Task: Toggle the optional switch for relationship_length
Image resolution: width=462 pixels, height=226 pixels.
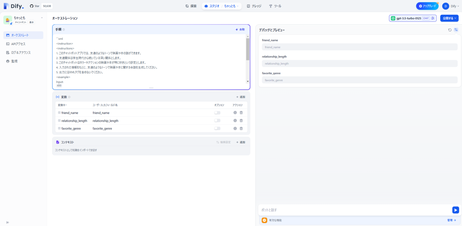Action: [x=218, y=120]
